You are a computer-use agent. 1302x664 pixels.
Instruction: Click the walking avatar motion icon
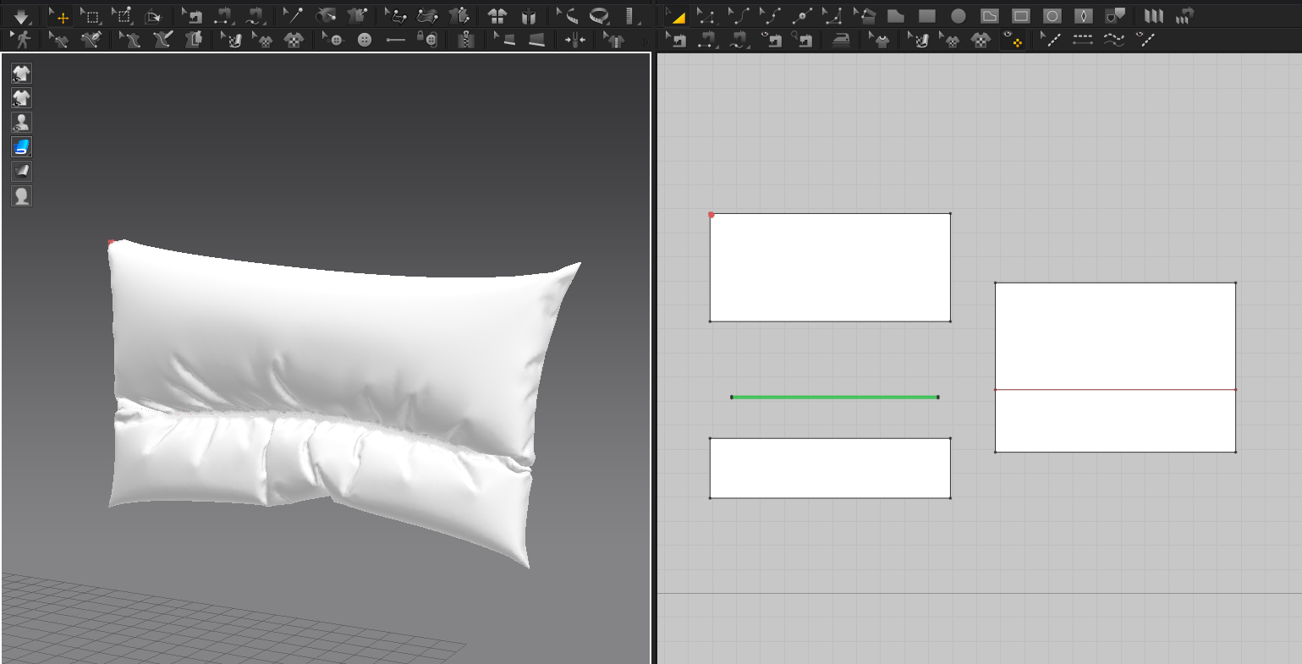coord(22,39)
